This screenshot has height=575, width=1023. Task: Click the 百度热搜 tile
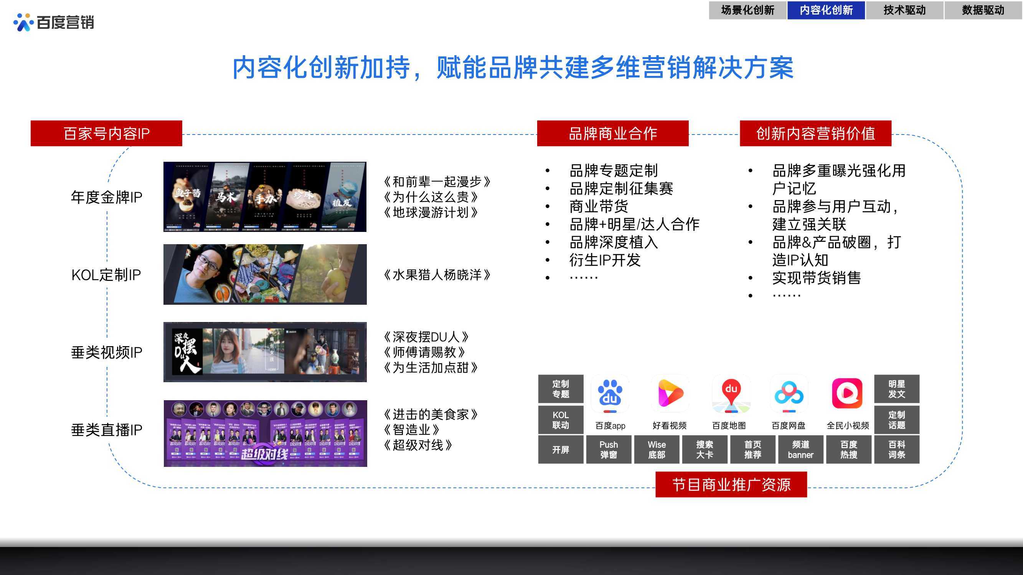tap(849, 450)
